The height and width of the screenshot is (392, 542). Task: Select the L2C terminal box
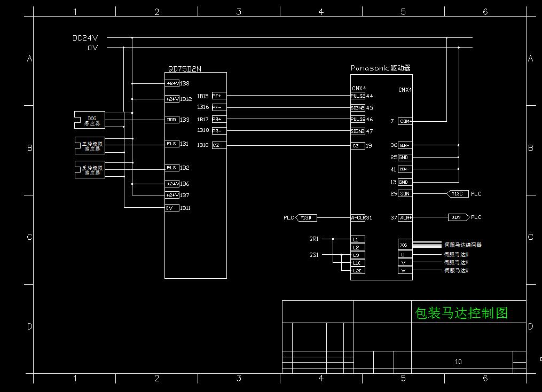tap(358, 271)
